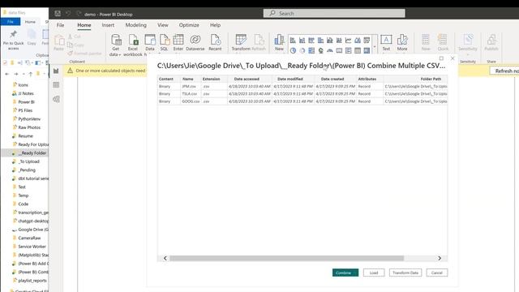Switch to the Insert ribbon tab
The width and height of the screenshot is (519, 292).
point(108,25)
